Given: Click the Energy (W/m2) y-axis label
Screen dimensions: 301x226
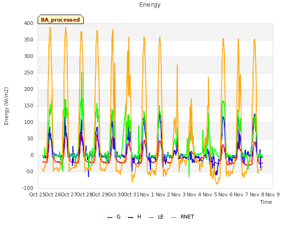Looking at the screenshot, I should pos(6,106).
